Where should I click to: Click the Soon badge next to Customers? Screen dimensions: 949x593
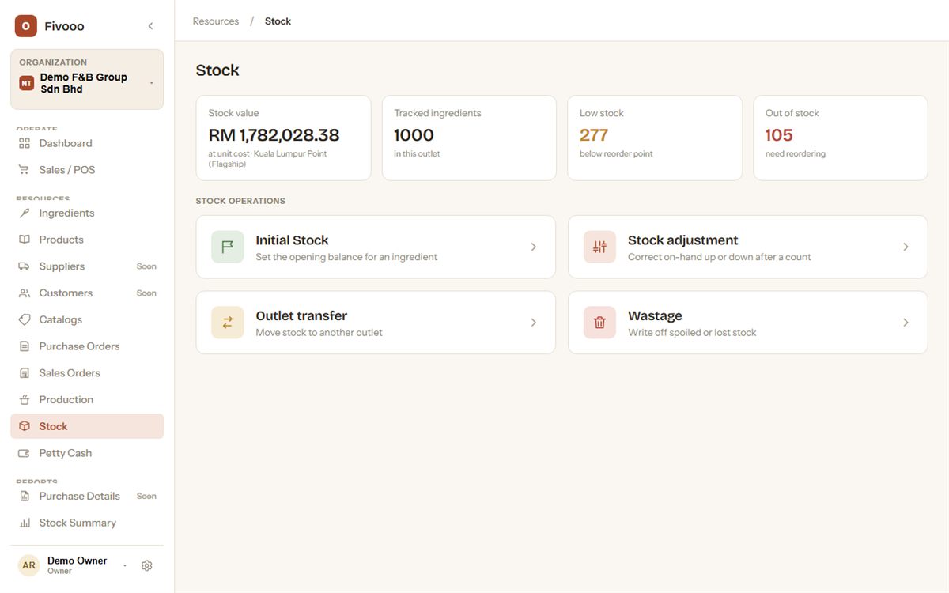[x=146, y=293]
